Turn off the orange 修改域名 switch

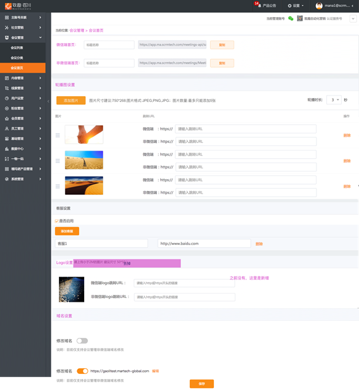tap(82, 371)
